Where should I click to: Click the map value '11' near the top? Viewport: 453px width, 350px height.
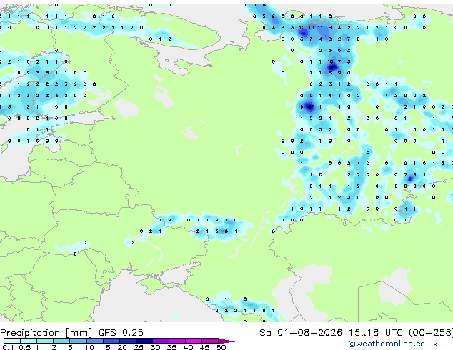click(320, 28)
